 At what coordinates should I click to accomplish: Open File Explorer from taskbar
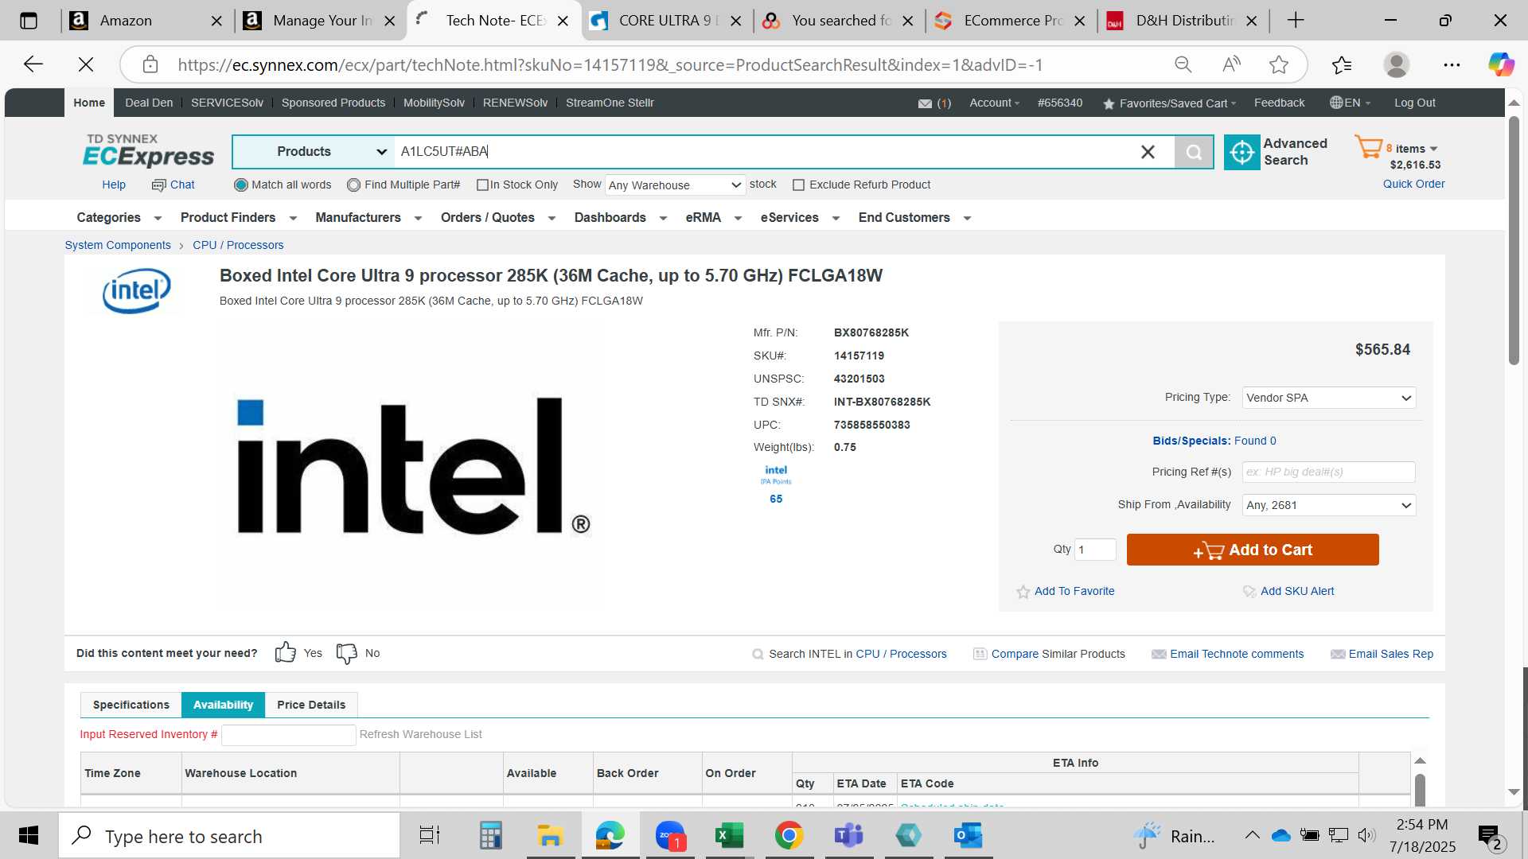point(550,835)
